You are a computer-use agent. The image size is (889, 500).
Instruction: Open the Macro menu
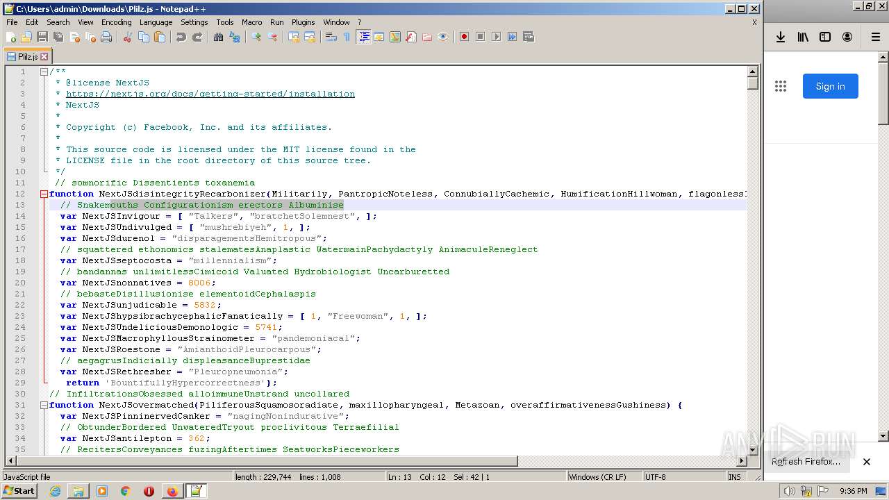(251, 22)
